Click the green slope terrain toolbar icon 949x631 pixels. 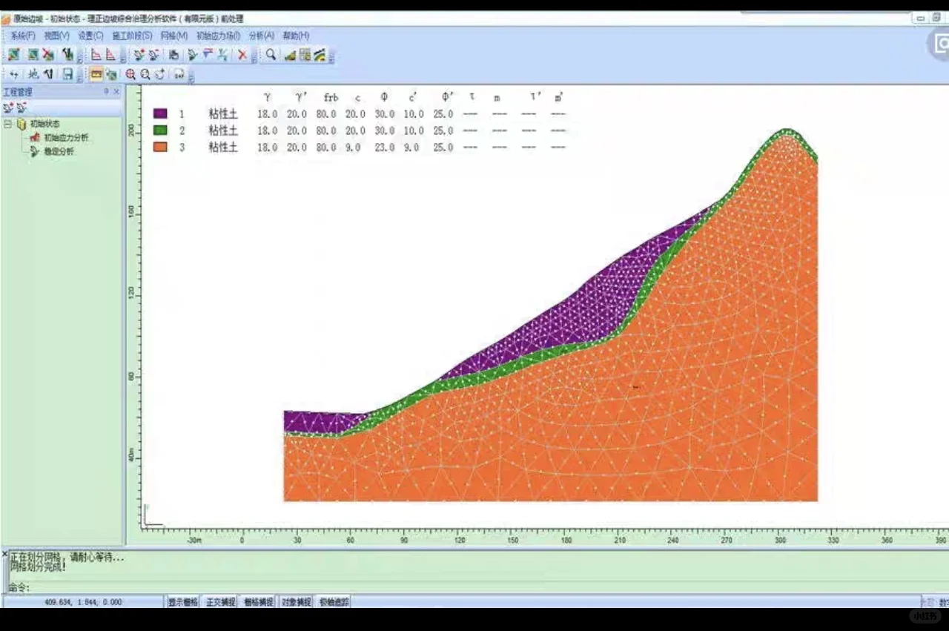tap(291, 54)
